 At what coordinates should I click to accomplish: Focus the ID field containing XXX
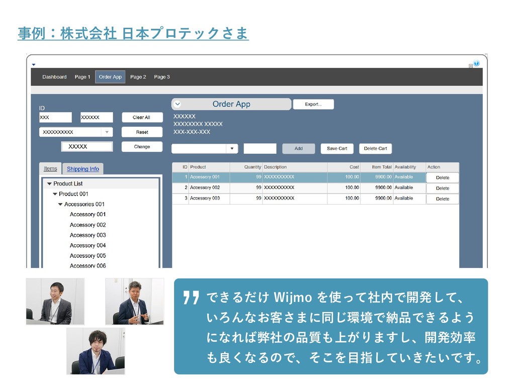click(x=55, y=117)
